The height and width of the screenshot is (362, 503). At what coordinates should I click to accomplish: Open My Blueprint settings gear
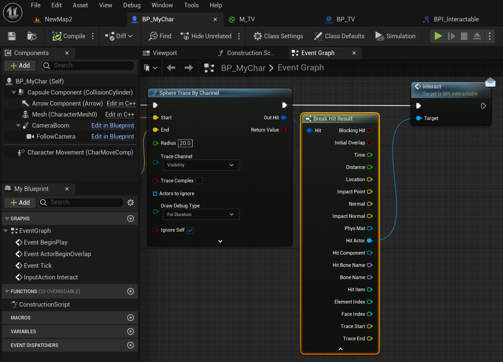pos(131,203)
